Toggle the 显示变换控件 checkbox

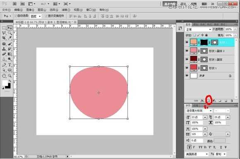46,16
